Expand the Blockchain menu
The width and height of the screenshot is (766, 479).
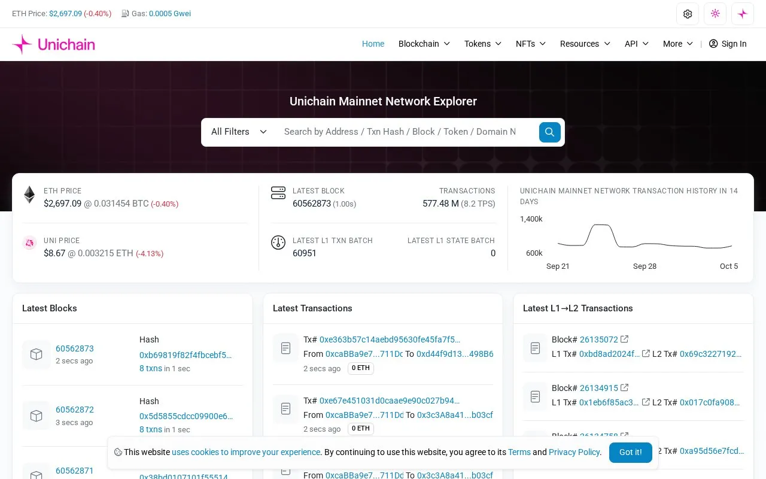tap(424, 44)
